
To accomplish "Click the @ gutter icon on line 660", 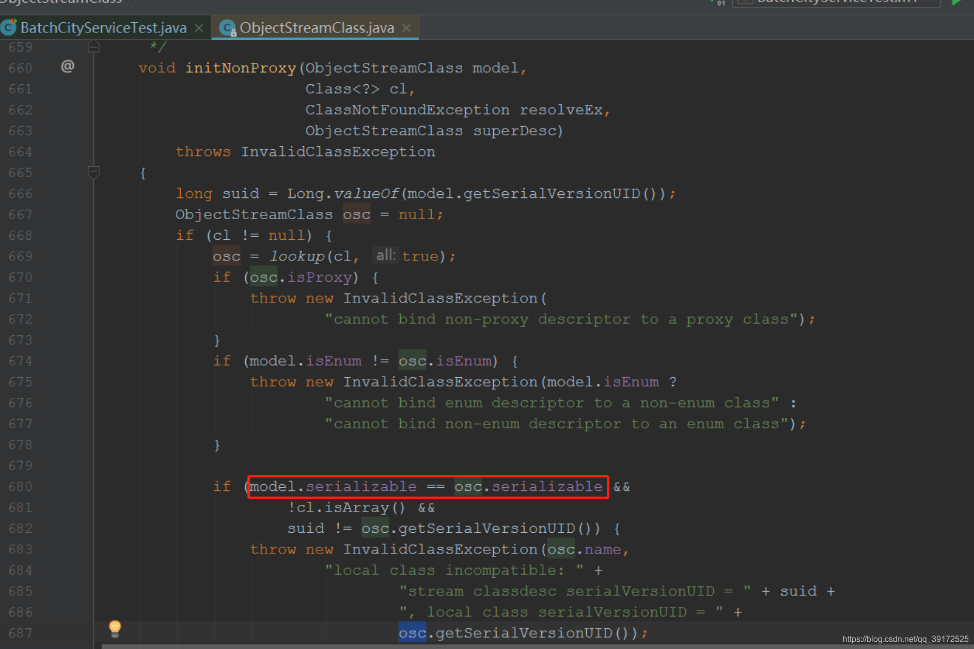I will [x=68, y=66].
